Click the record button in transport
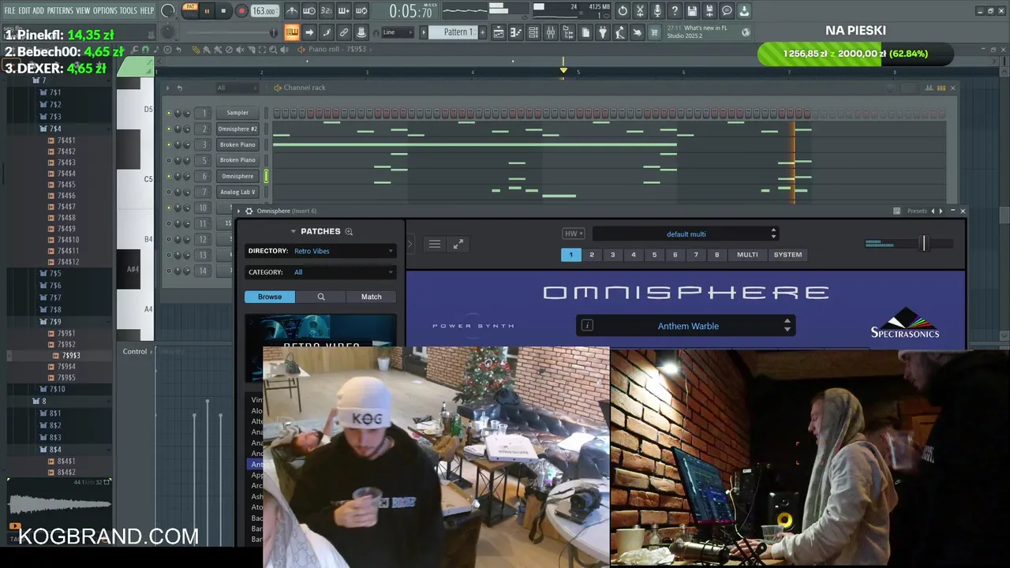Viewport: 1010px width, 568px height. click(241, 11)
